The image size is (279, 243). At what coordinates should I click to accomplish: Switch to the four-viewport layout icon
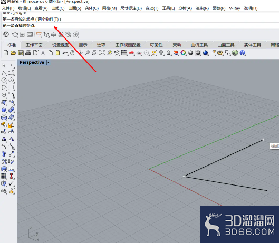click(124, 53)
